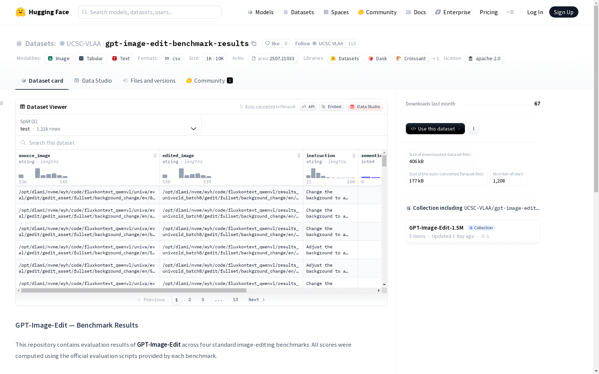This screenshot has height=374, width=599.
Task: Open the three-dot more options button
Action: (474, 129)
